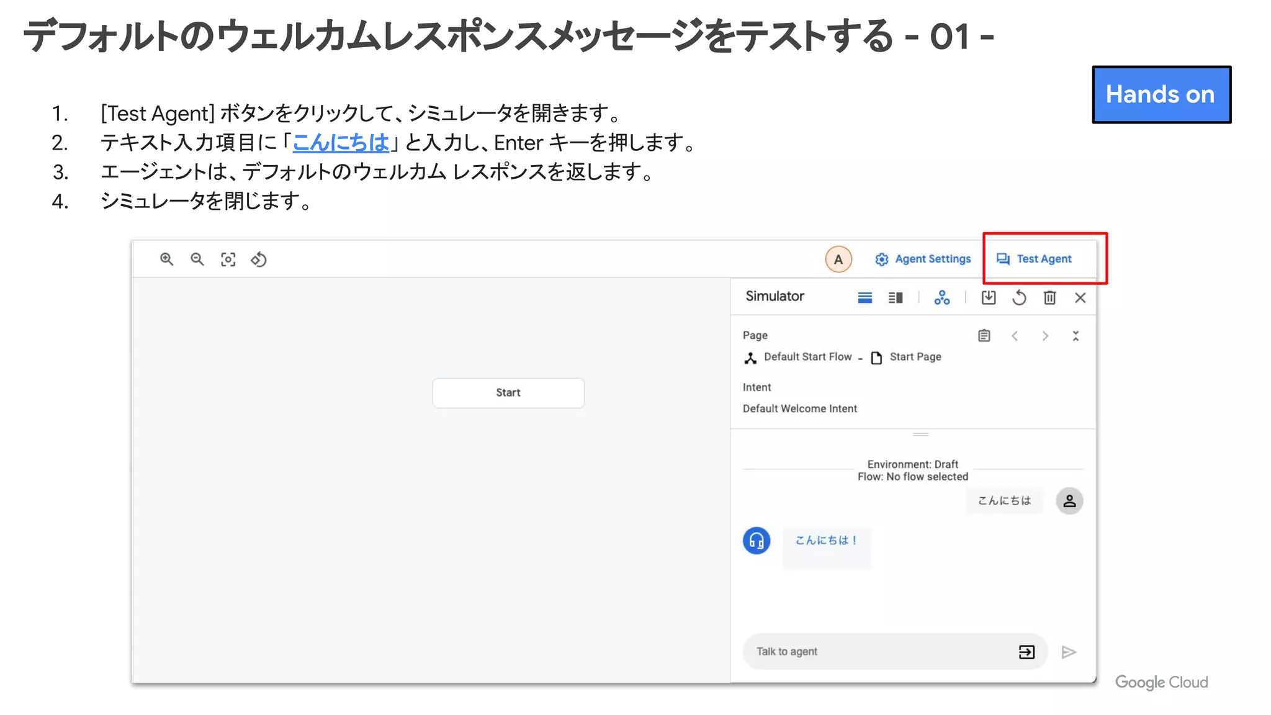Click the page icon beside Start Page
Screen dimensions: 1271x715
[x=876, y=357]
